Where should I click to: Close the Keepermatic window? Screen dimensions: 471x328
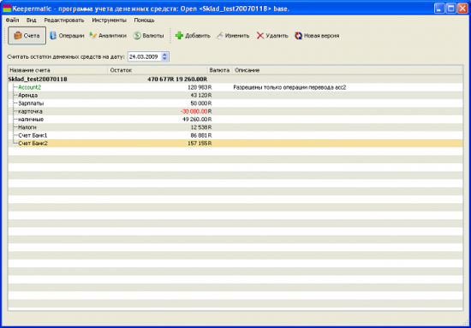[x=462, y=9]
